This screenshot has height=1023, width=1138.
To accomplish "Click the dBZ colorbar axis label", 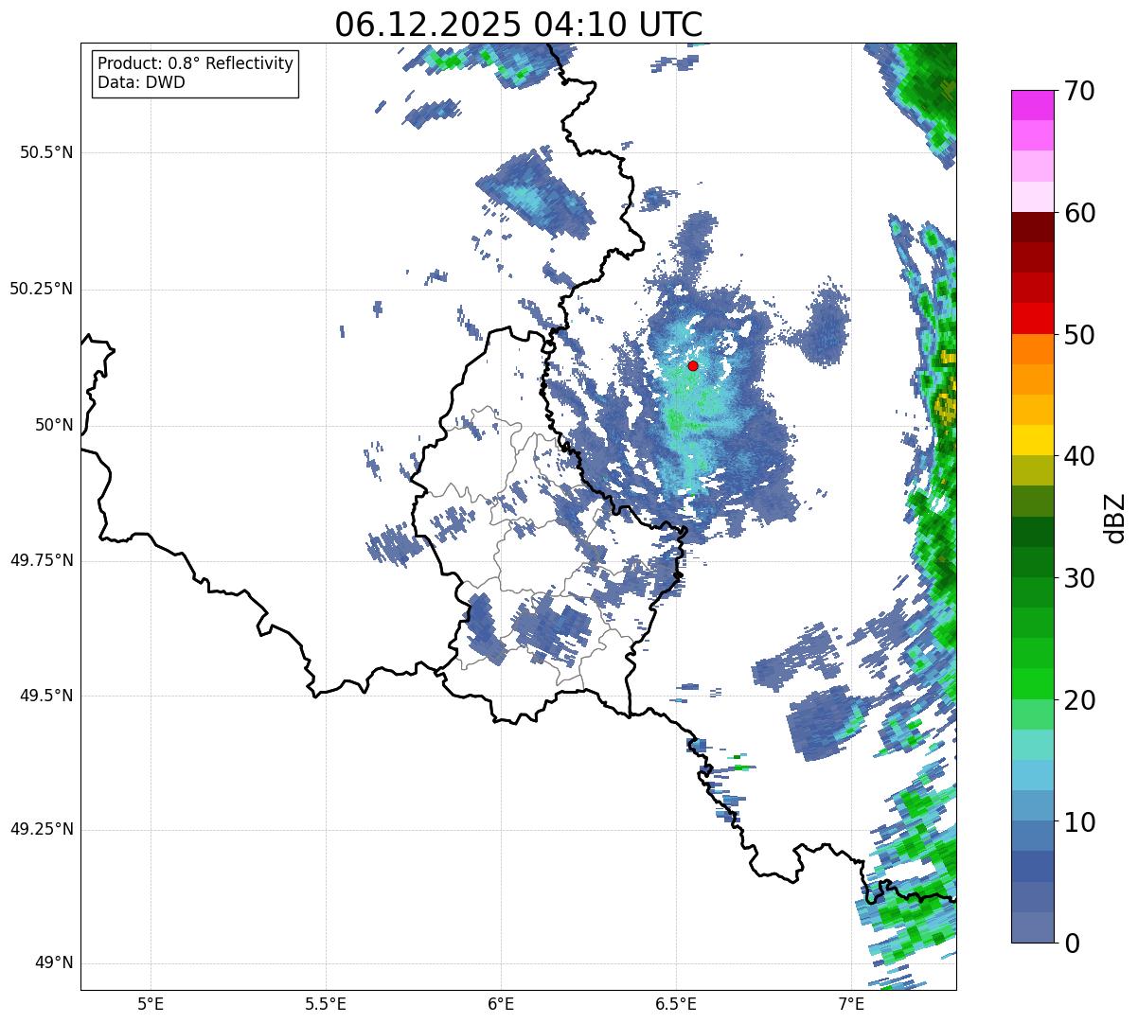I will pyautogui.click(x=1116, y=518).
